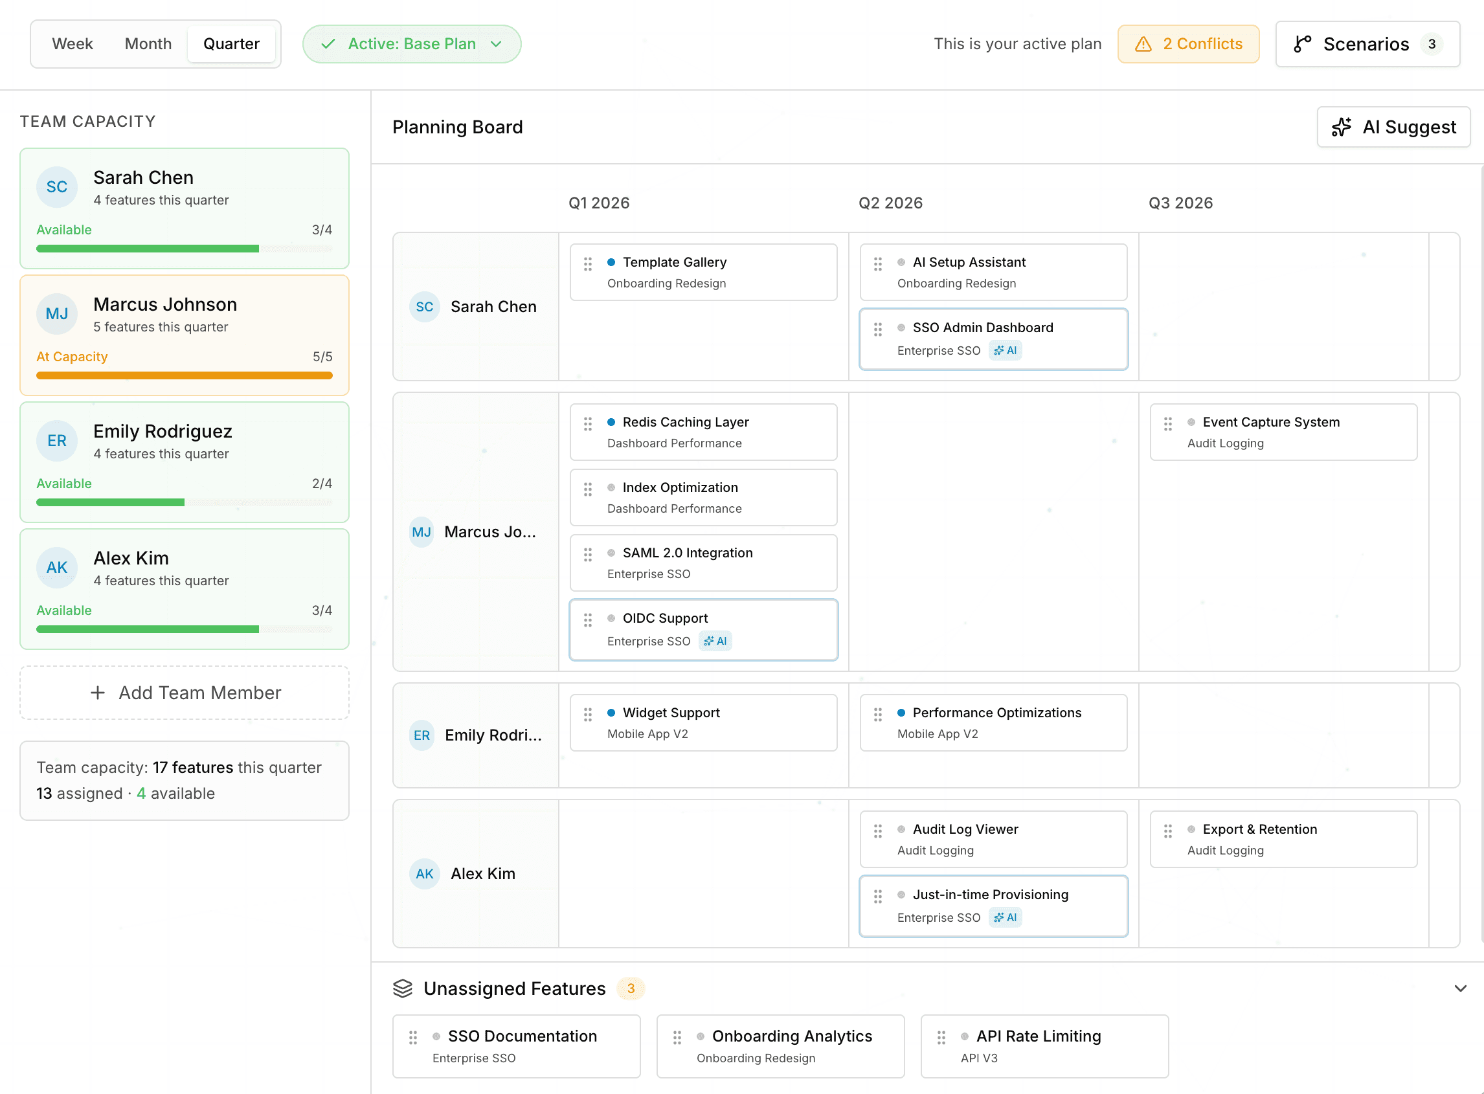The height and width of the screenshot is (1094, 1484).
Task: Click Marcus Johnson's orange capacity bar
Action: [x=184, y=375]
